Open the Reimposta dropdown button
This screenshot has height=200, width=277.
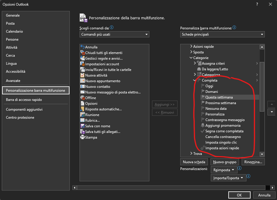(224, 170)
